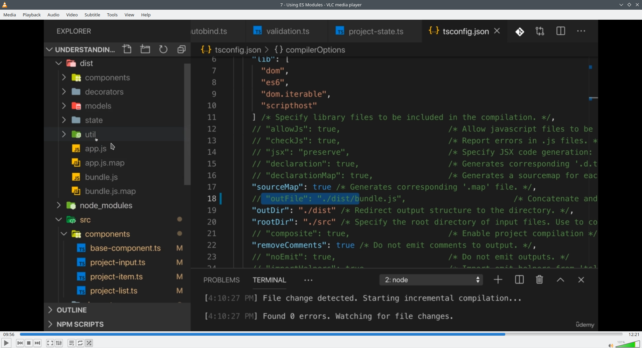Expand the node_modules folder
The height and width of the screenshot is (348, 642).
click(x=59, y=205)
